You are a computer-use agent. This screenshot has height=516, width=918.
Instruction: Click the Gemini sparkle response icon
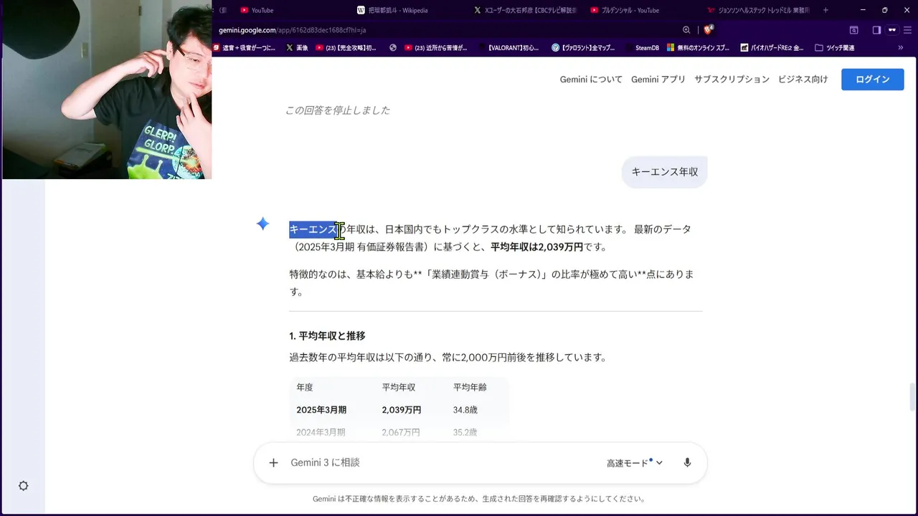(x=262, y=224)
